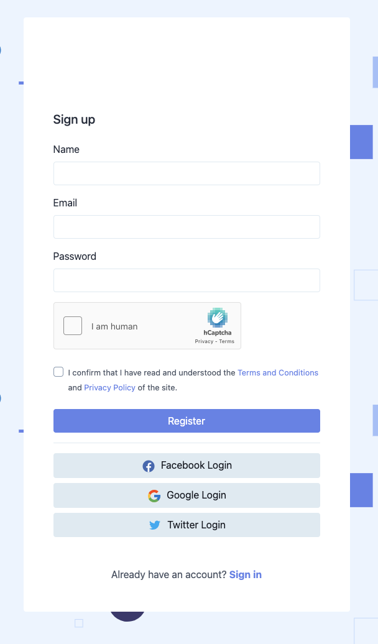Click the Twitter bird icon

pyautogui.click(x=154, y=525)
